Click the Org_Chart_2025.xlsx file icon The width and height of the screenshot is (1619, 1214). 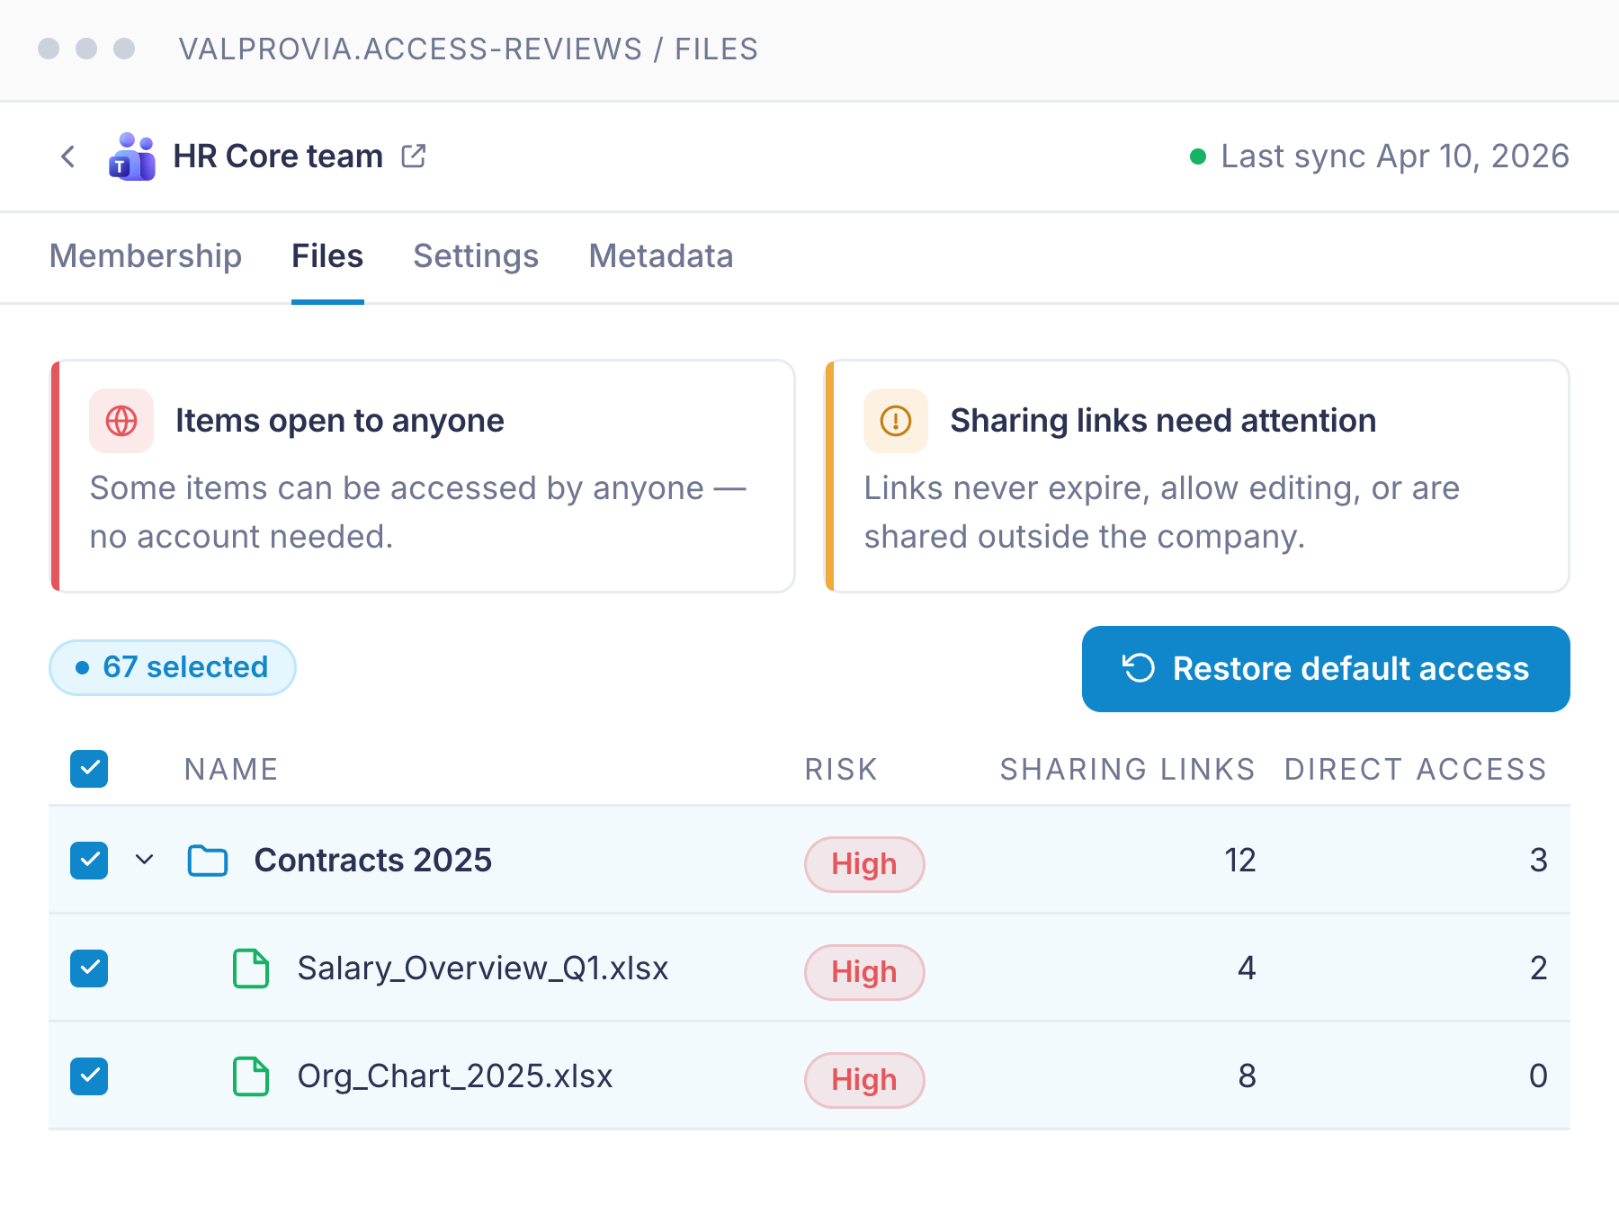point(251,1076)
